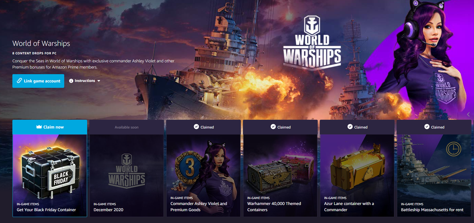Click the chain link icon on Link game account
The height and width of the screenshot is (223, 474).
tap(19, 81)
